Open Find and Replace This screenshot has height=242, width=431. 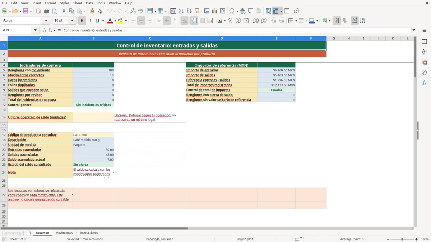(133, 11)
